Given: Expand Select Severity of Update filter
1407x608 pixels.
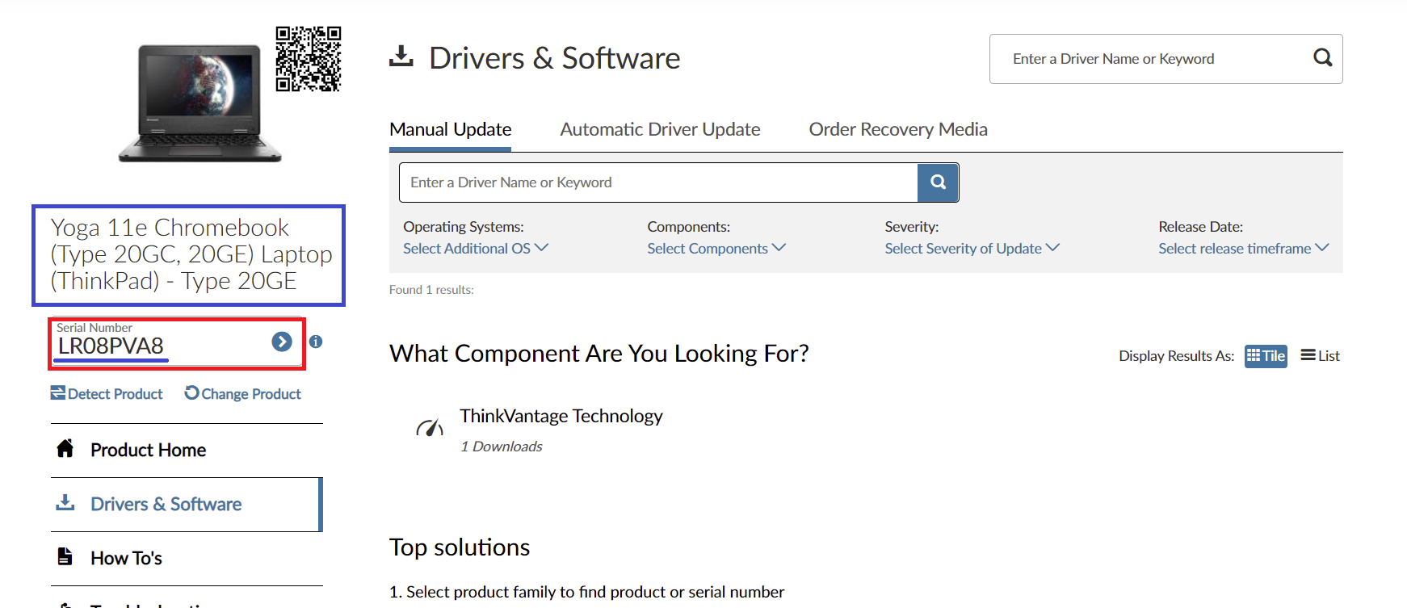Looking at the screenshot, I should click(x=971, y=249).
